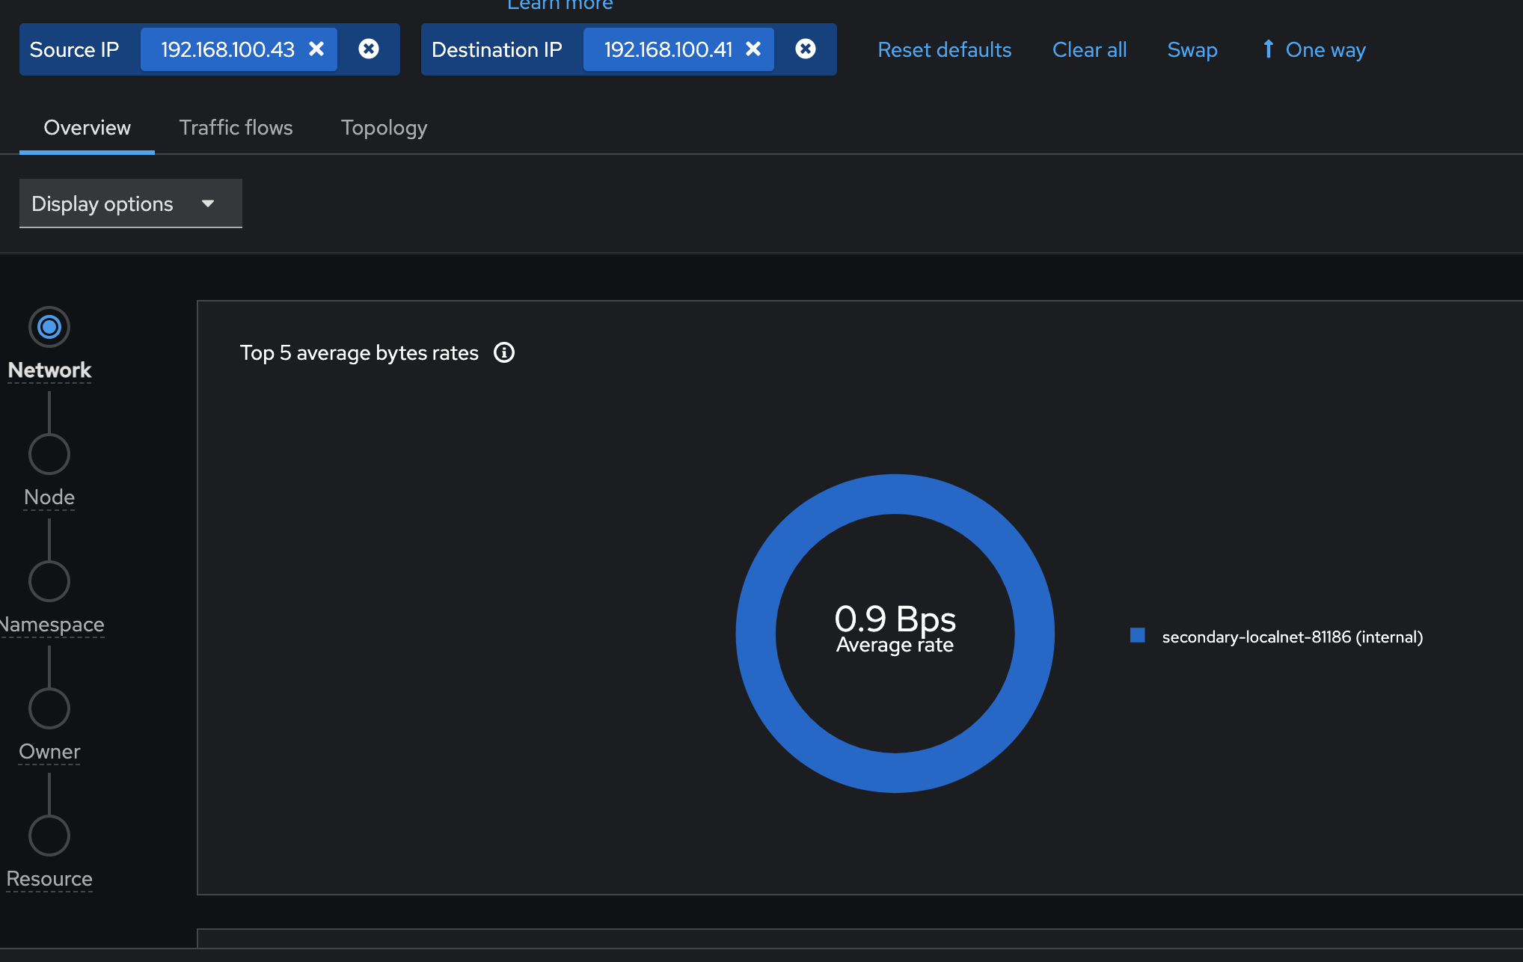Image resolution: width=1523 pixels, height=962 pixels.
Task: Click info icon beside Top 5 average bytes rates
Action: point(504,352)
